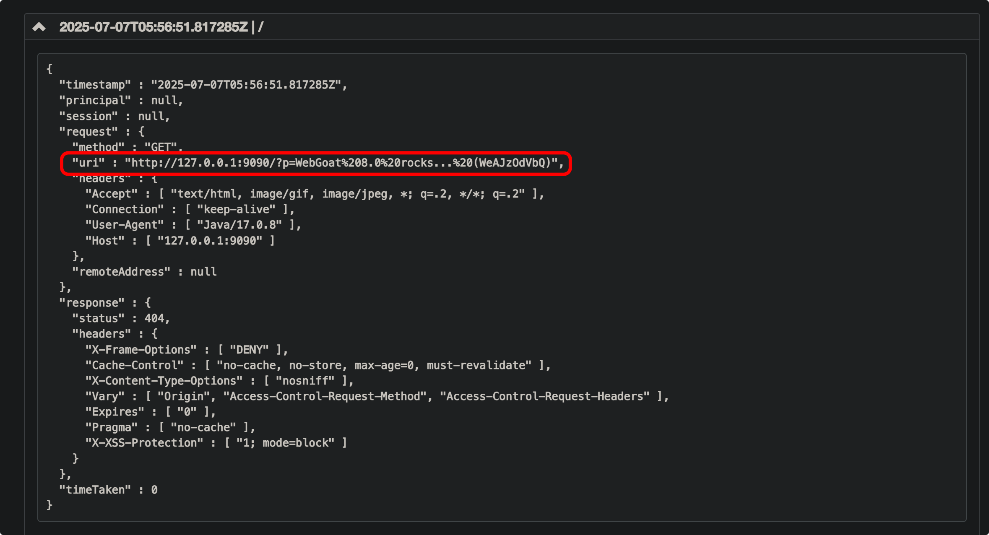Viewport: 989px width, 535px height.
Task: Click the "Connection" keep-alive line
Action: [190, 209]
